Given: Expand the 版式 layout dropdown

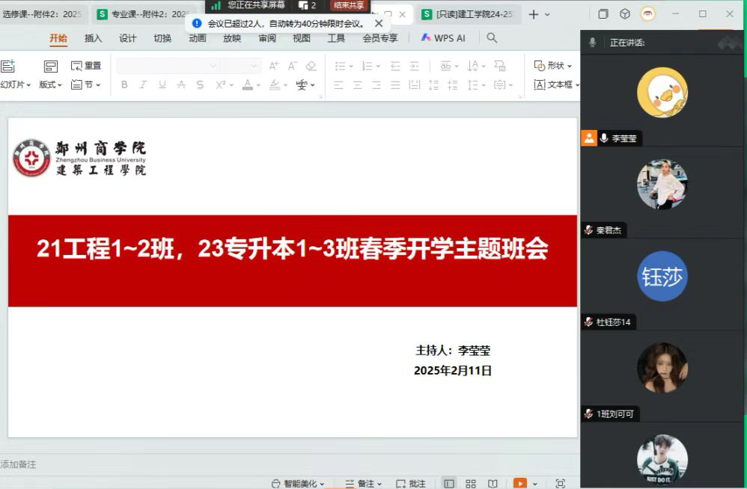Looking at the screenshot, I should click(x=50, y=85).
